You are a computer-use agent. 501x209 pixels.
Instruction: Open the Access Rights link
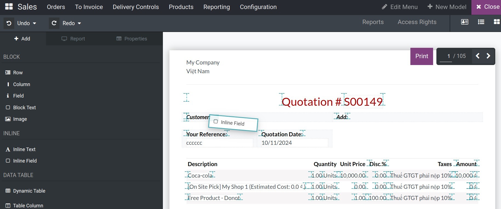[x=417, y=22]
